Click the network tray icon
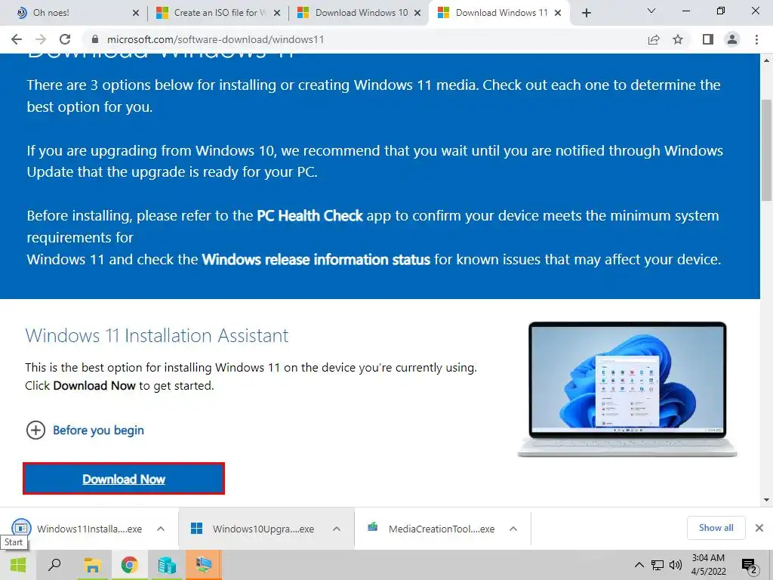The height and width of the screenshot is (580, 773). [658, 565]
